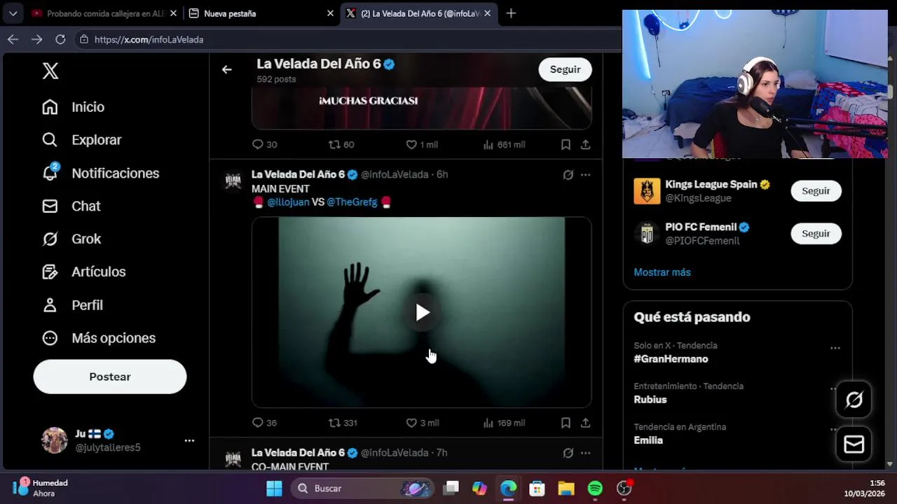Like MAIN EVENT post with 3 mil likes
This screenshot has height=504, width=897.
(x=423, y=423)
